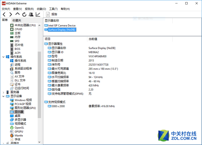Select 桌面 desktop tree item

click(x=15, y=116)
